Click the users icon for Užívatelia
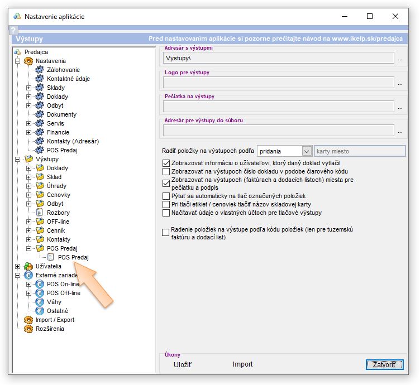 pyautogui.click(x=28, y=266)
